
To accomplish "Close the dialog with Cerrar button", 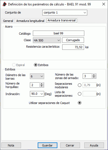I will pyautogui.click(x=70, y=145).
